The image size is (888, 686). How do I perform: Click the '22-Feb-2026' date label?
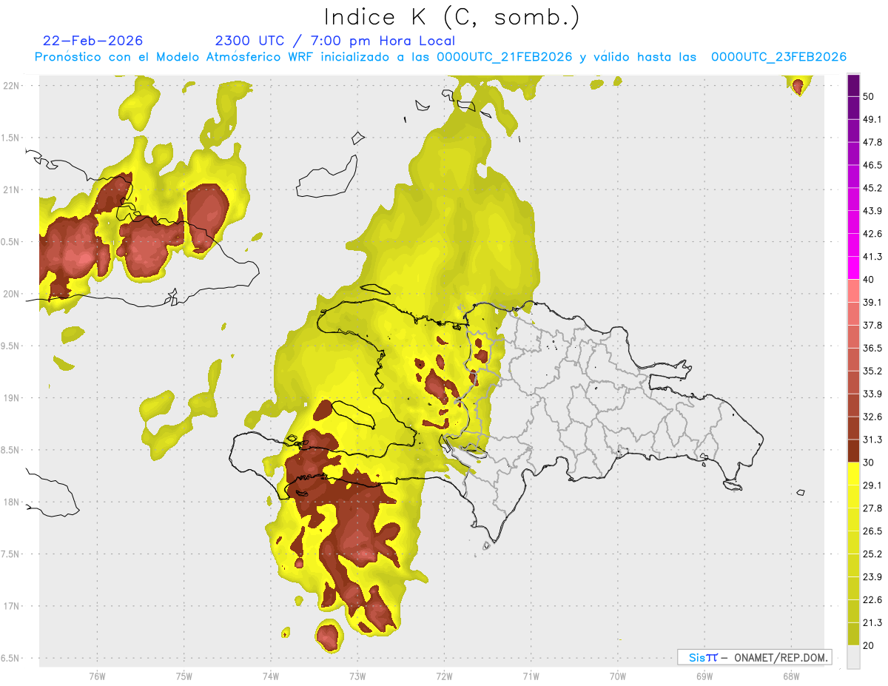point(93,41)
